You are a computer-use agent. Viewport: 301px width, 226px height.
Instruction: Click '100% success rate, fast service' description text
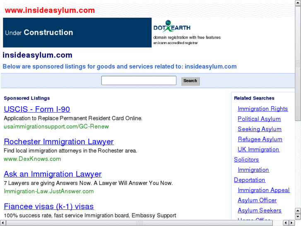coord(90,215)
